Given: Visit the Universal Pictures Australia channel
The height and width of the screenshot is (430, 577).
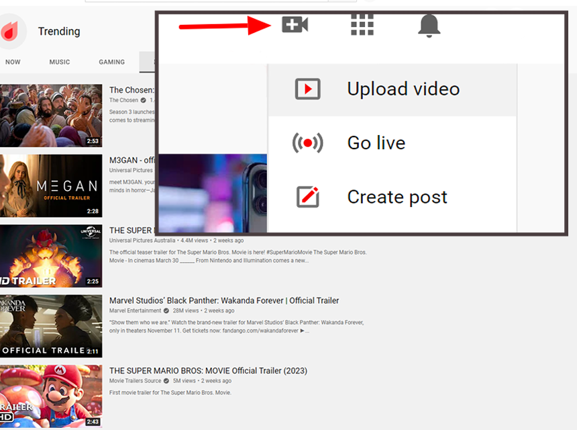Looking at the screenshot, I should tap(142, 241).
